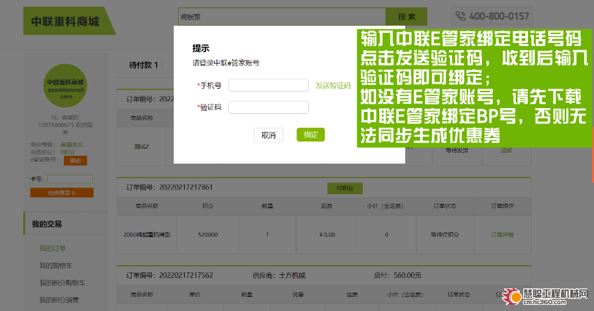Click the 搜索 search button
Viewport: 594px width, 311px height.
point(406,17)
